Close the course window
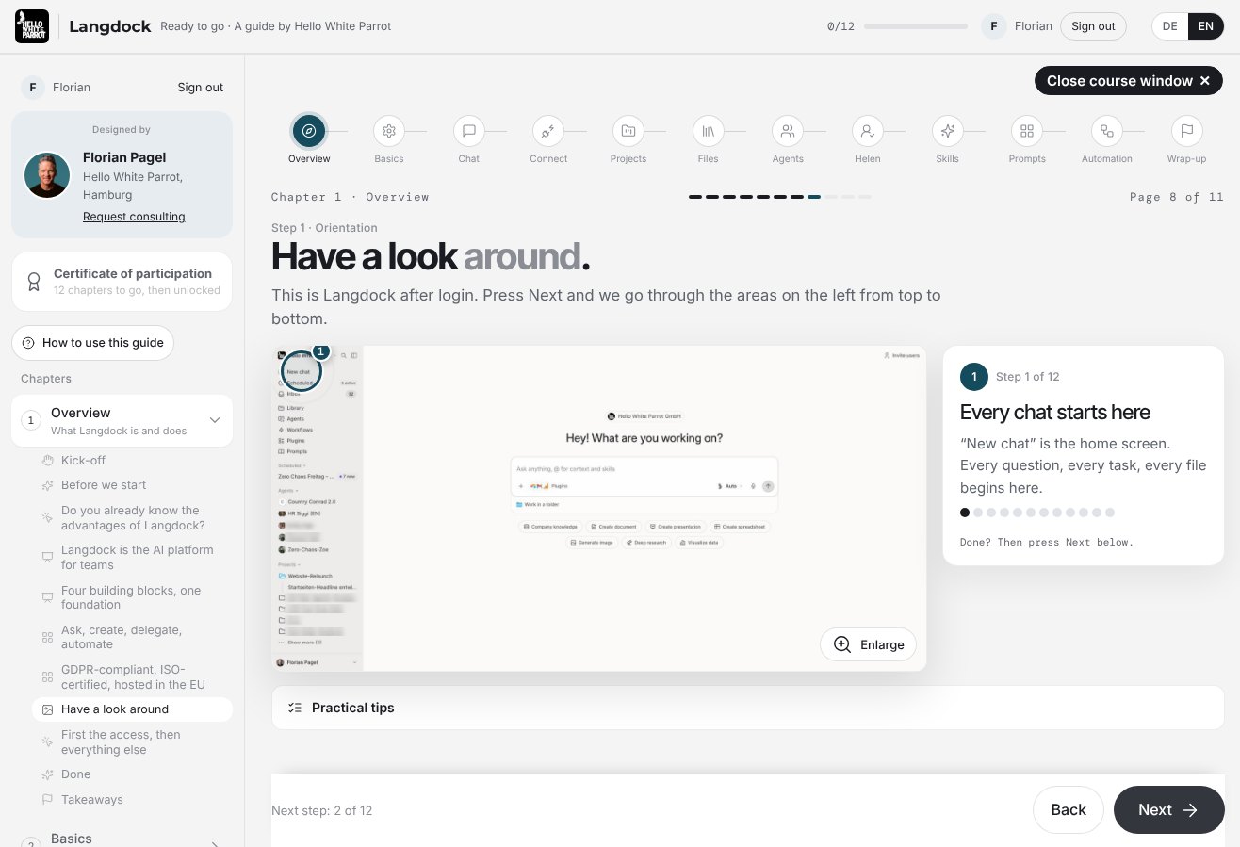 coord(1128,81)
